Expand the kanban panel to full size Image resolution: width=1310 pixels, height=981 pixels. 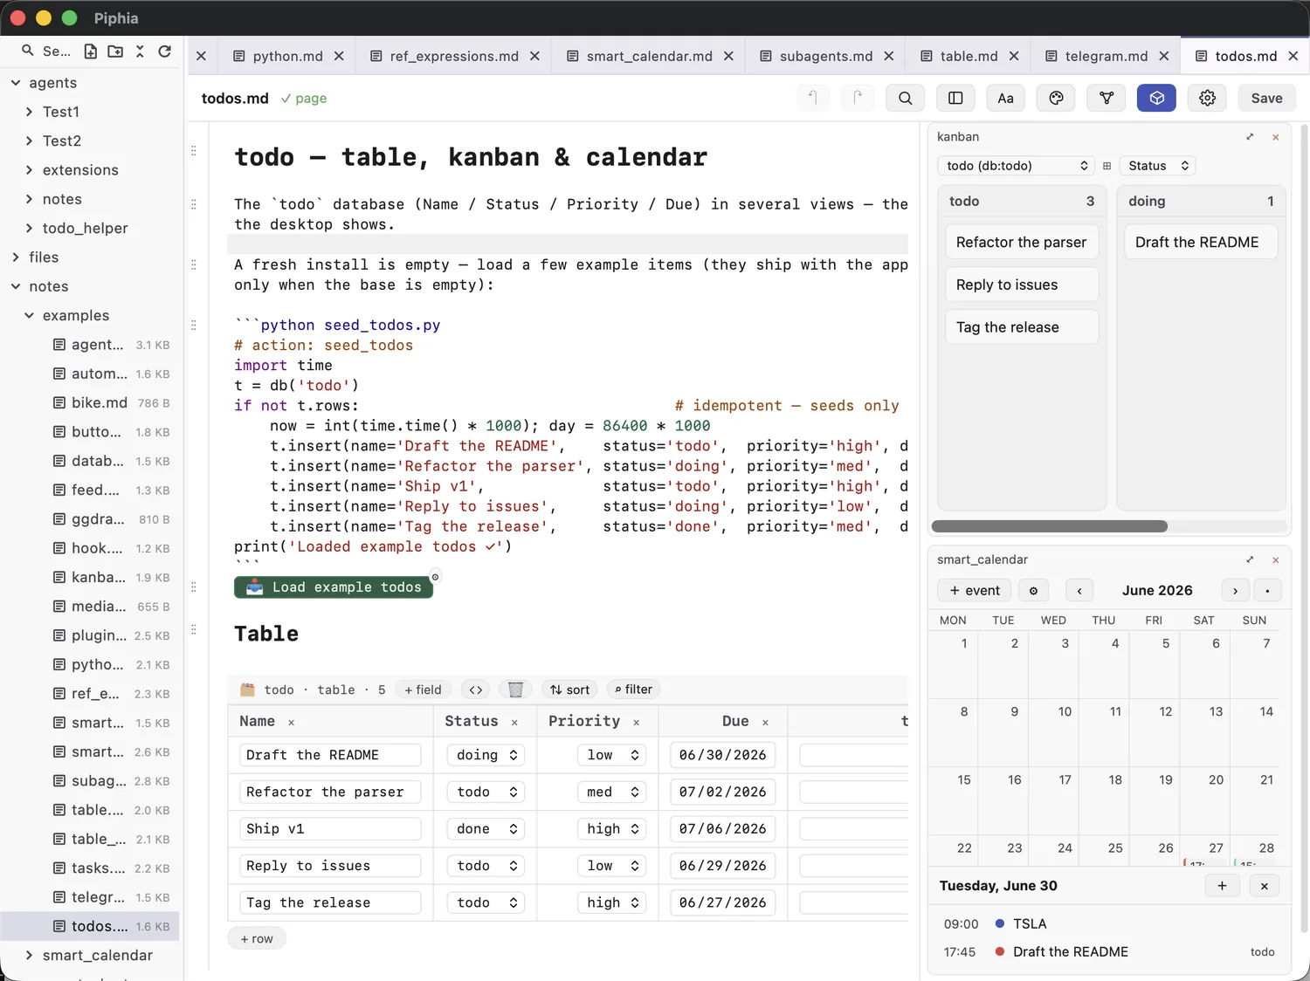point(1250,137)
